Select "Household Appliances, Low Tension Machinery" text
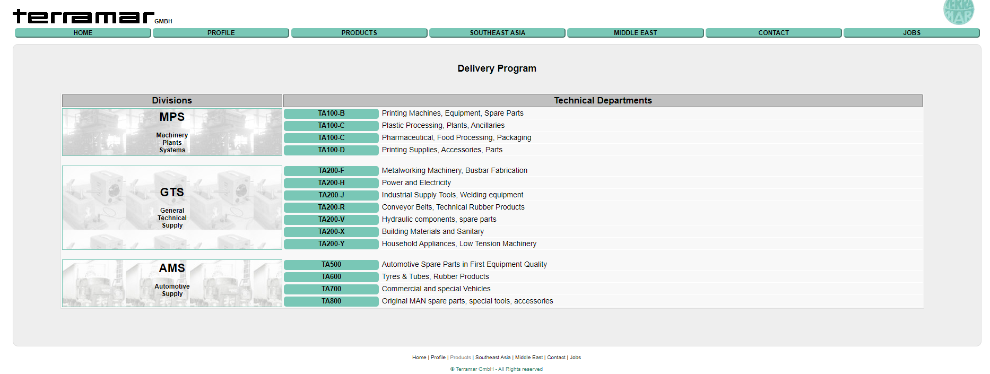Image resolution: width=990 pixels, height=374 pixels. pos(459,244)
